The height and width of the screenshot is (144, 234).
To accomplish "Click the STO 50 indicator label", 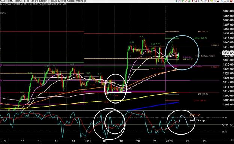I will (x=228, y=125).
